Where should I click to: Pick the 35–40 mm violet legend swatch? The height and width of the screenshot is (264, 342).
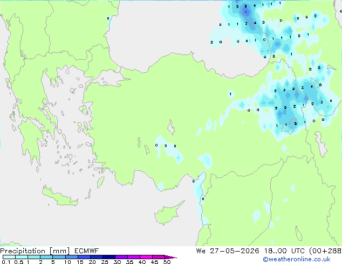coord(133,257)
